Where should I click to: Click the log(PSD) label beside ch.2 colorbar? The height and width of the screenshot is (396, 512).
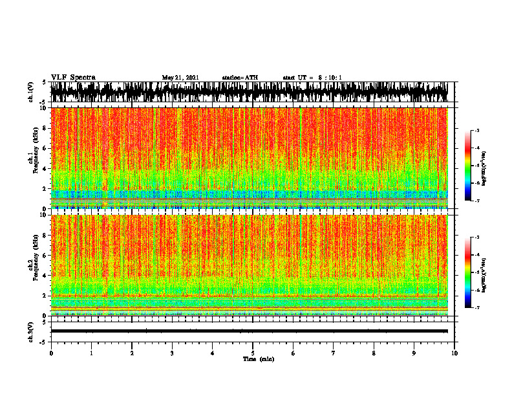pyautogui.click(x=484, y=275)
